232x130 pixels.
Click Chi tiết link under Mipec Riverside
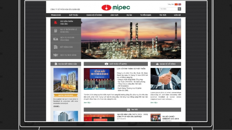[x=56, y=106]
